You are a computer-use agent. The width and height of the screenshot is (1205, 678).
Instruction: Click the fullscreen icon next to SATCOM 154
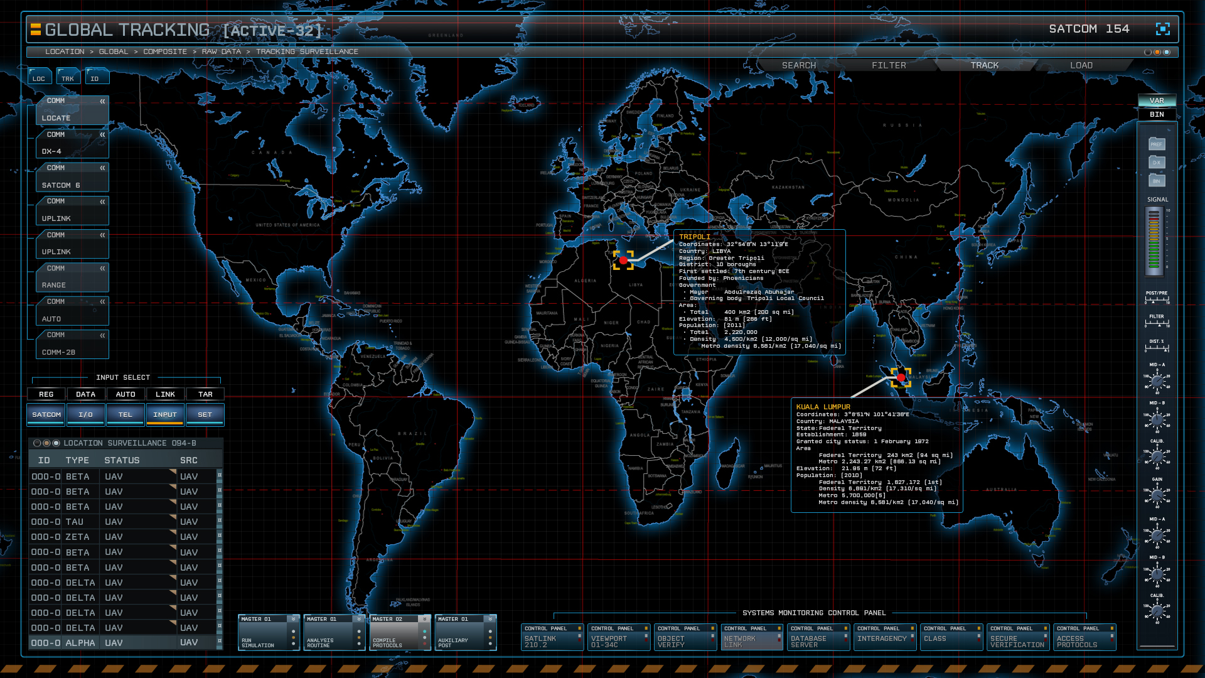coord(1162,29)
